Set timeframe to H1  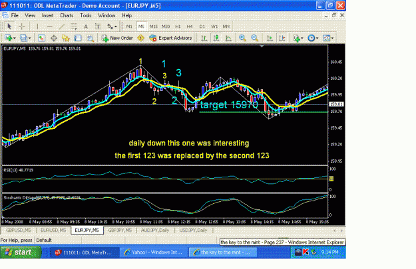point(178,26)
